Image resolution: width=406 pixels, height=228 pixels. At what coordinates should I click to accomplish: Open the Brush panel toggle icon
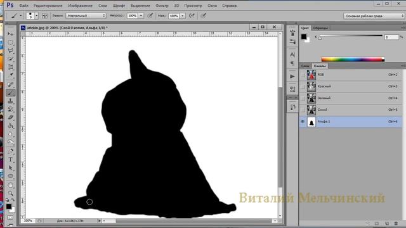[44, 16]
